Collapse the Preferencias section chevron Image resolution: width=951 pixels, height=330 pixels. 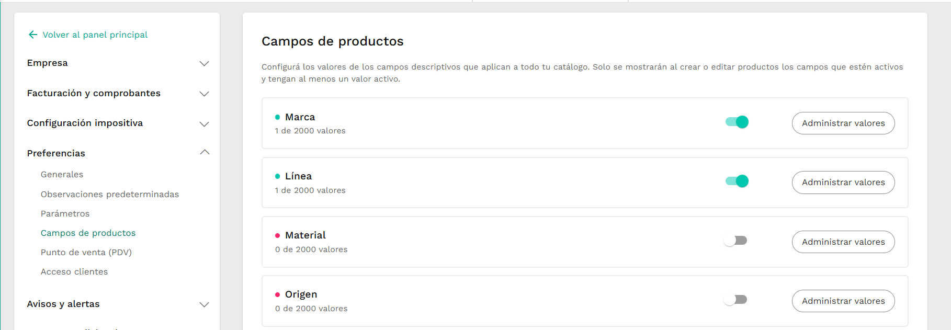coord(205,152)
